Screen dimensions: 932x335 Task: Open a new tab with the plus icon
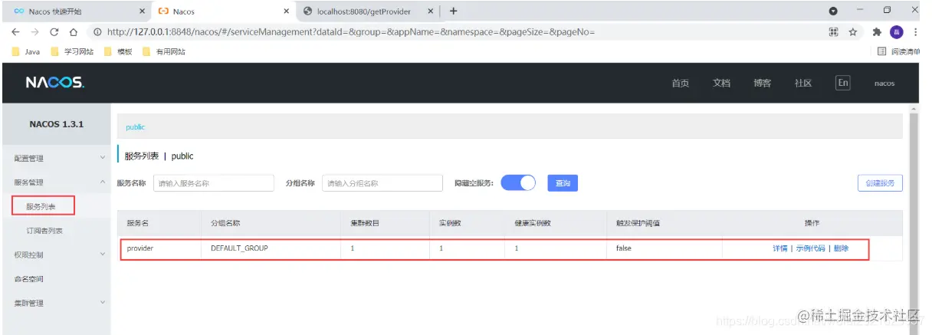click(453, 11)
